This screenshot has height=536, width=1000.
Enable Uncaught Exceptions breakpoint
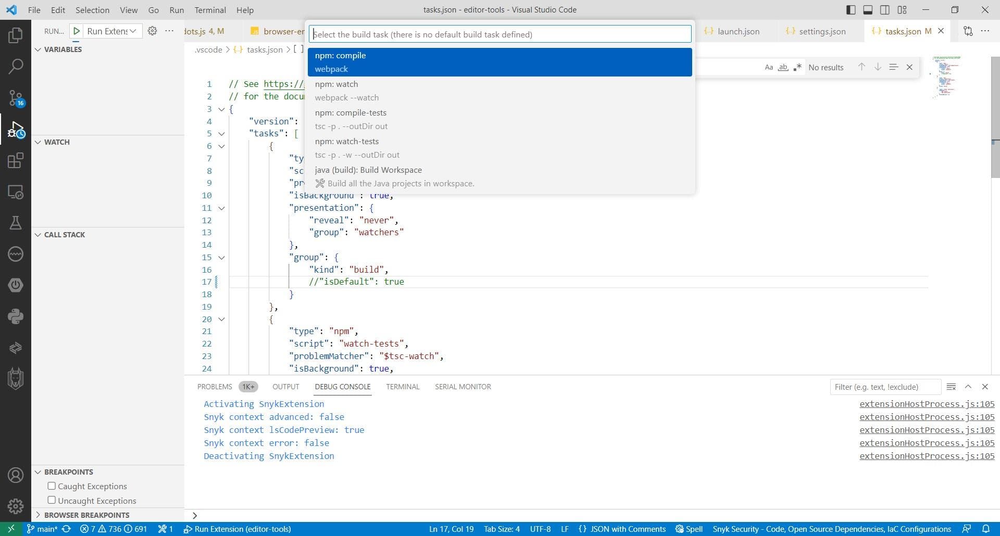point(52,500)
